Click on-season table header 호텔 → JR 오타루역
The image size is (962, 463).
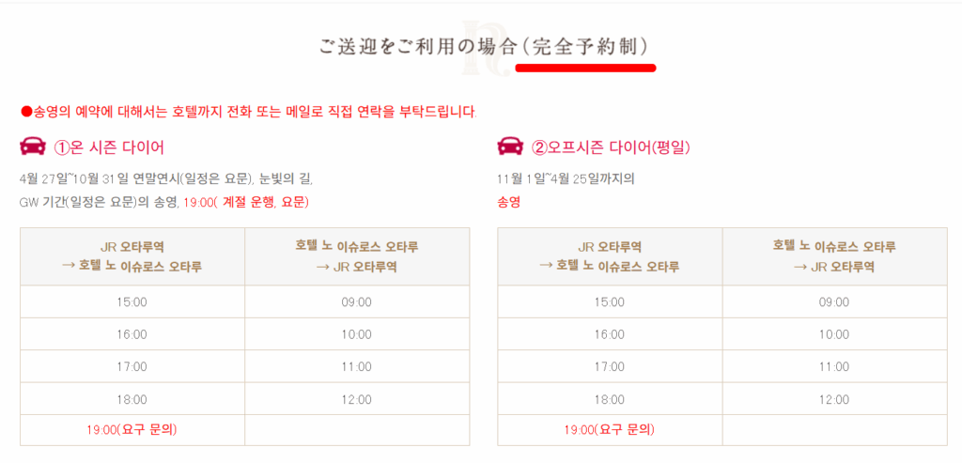[357, 256]
